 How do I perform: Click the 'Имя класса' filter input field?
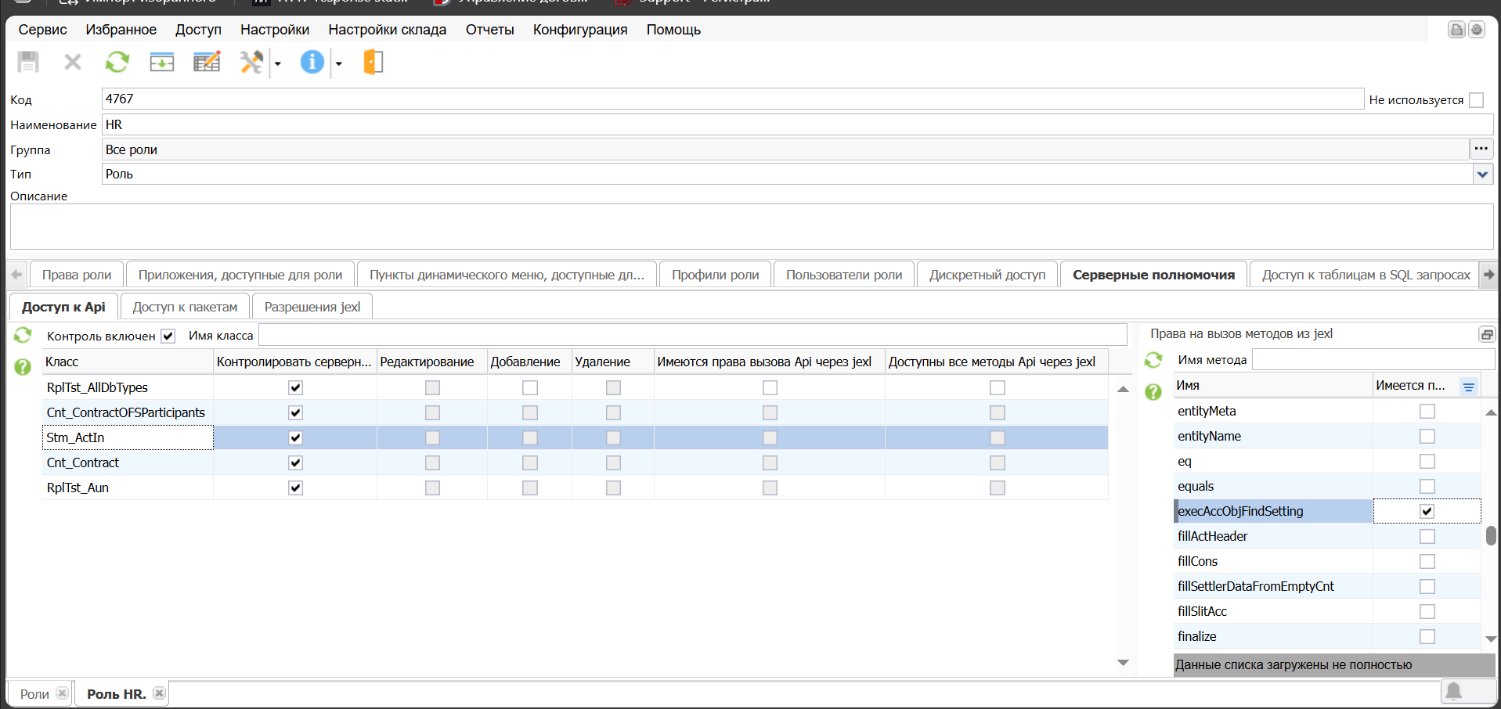click(692, 336)
